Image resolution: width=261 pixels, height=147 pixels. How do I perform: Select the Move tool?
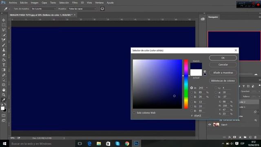[4, 20]
